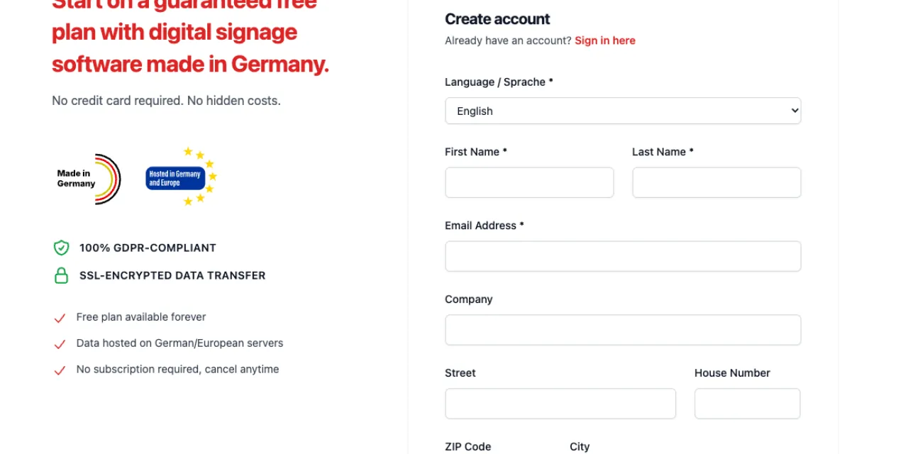Focus the First Name input field
The width and height of the screenshot is (908, 454).
pos(529,182)
